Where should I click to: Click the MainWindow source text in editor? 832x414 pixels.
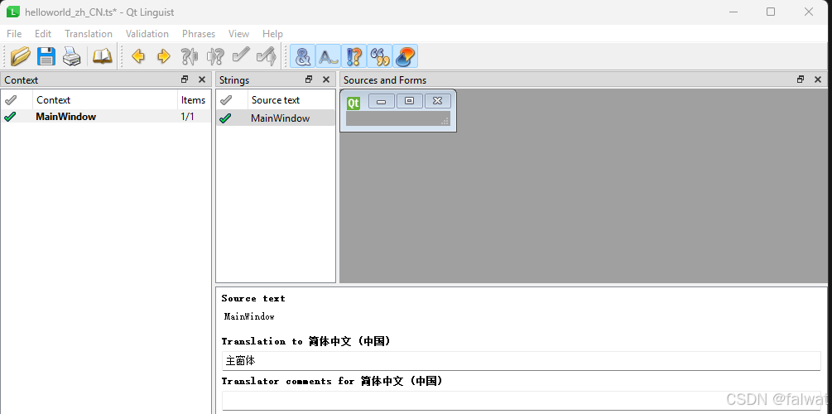249,317
